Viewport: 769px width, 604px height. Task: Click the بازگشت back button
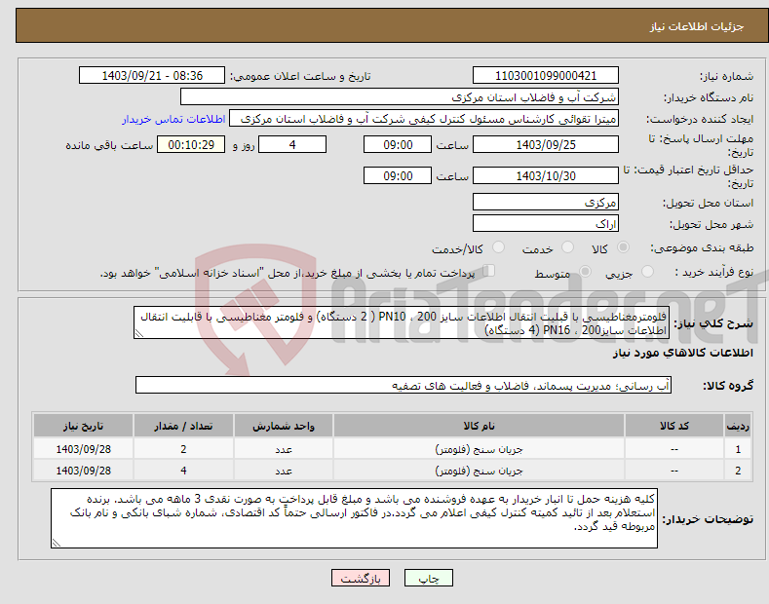pos(361,578)
